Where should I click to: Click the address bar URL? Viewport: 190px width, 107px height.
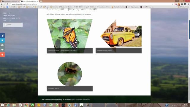click(24, 4)
